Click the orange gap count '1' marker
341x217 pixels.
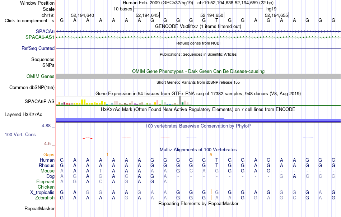tap(107, 155)
